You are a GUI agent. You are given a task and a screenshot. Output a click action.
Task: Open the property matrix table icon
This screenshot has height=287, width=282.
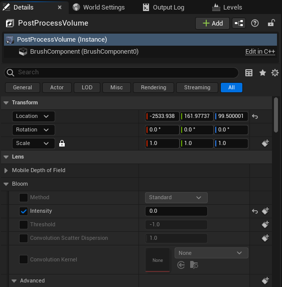click(x=249, y=73)
